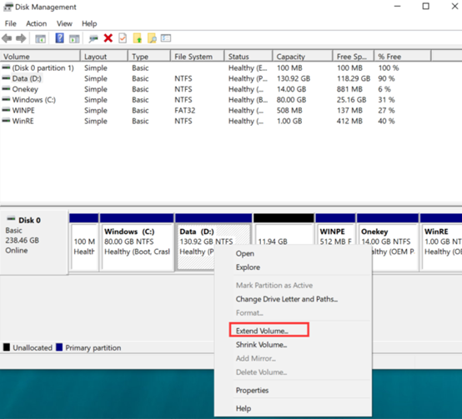
Task: Click the Properties checkmark page icon
Action: (123, 38)
